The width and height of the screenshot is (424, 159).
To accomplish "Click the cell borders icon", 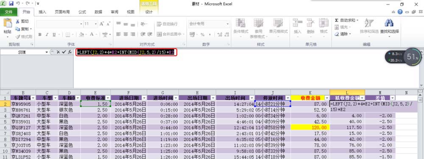I will click(x=67, y=35).
